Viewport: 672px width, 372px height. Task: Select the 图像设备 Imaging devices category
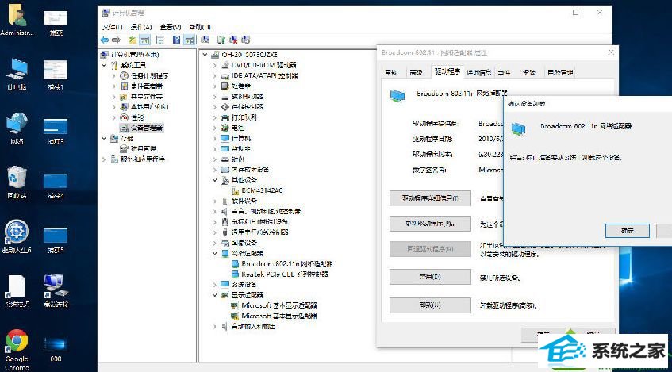(244, 243)
